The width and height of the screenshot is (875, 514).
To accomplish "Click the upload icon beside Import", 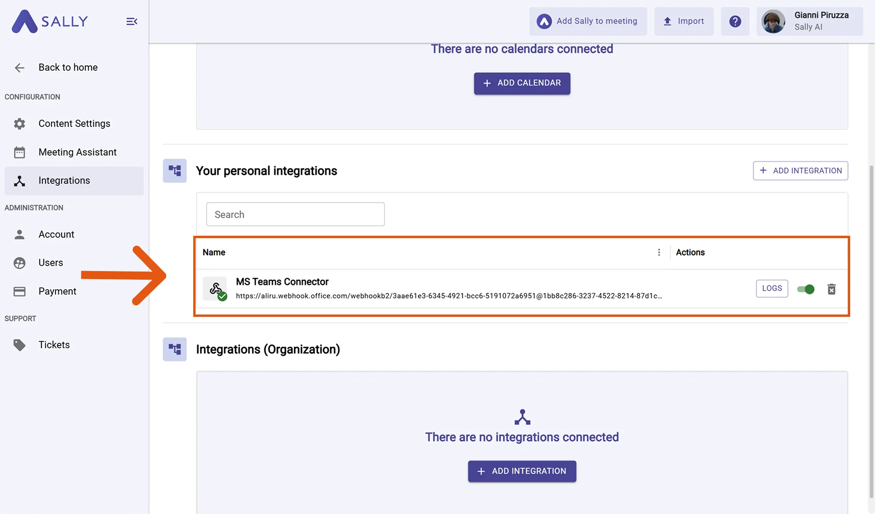I will (x=667, y=21).
